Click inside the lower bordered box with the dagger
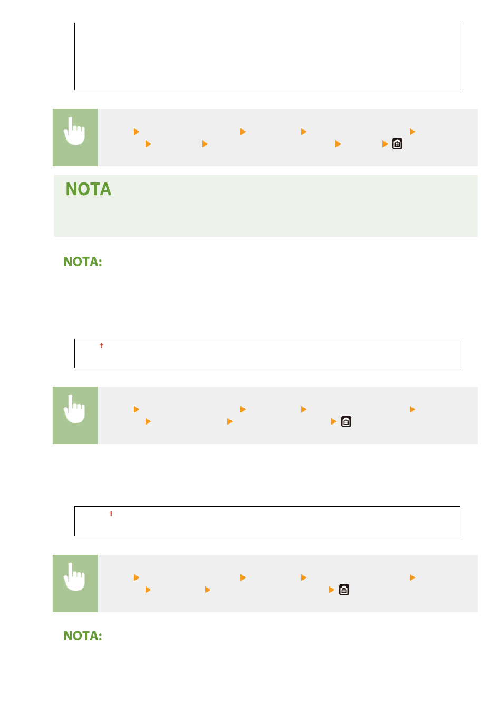This screenshot has height=722, width=501. pos(267,522)
